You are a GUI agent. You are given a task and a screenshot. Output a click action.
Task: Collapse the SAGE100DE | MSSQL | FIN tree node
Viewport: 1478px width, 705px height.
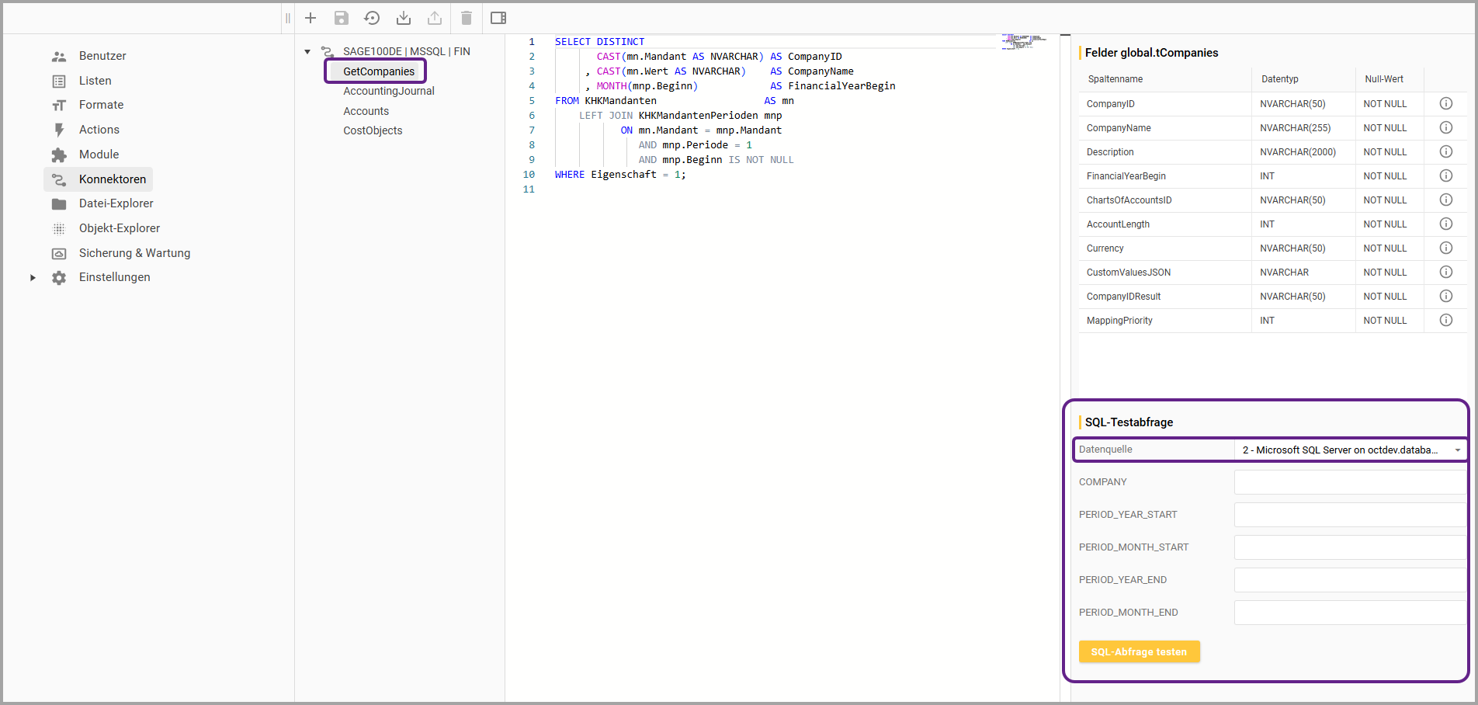coord(307,52)
